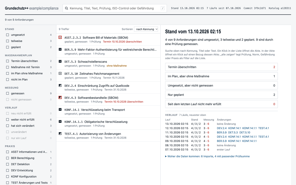
Task: Open ASST.2.3.2 Software Bill of Materials entry
Action: (x=108, y=40)
